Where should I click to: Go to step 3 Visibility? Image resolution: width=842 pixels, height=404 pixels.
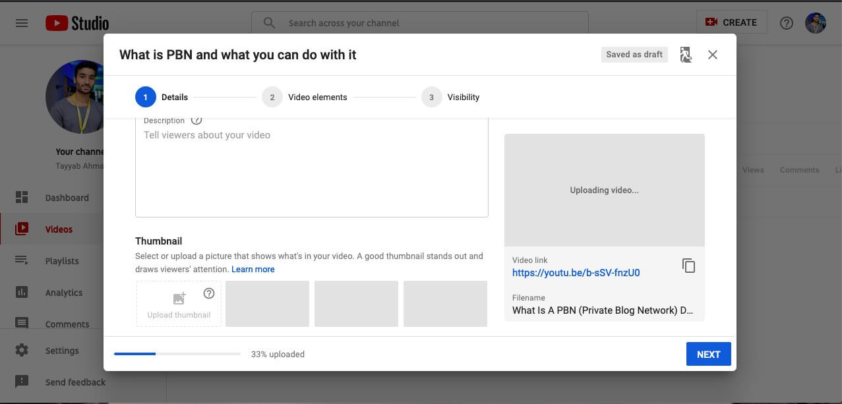point(450,98)
